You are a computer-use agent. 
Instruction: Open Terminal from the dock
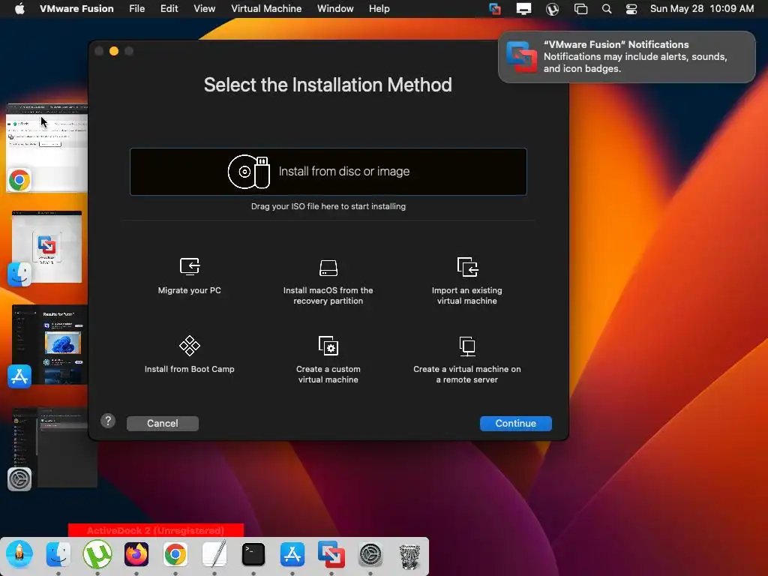click(x=253, y=554)
